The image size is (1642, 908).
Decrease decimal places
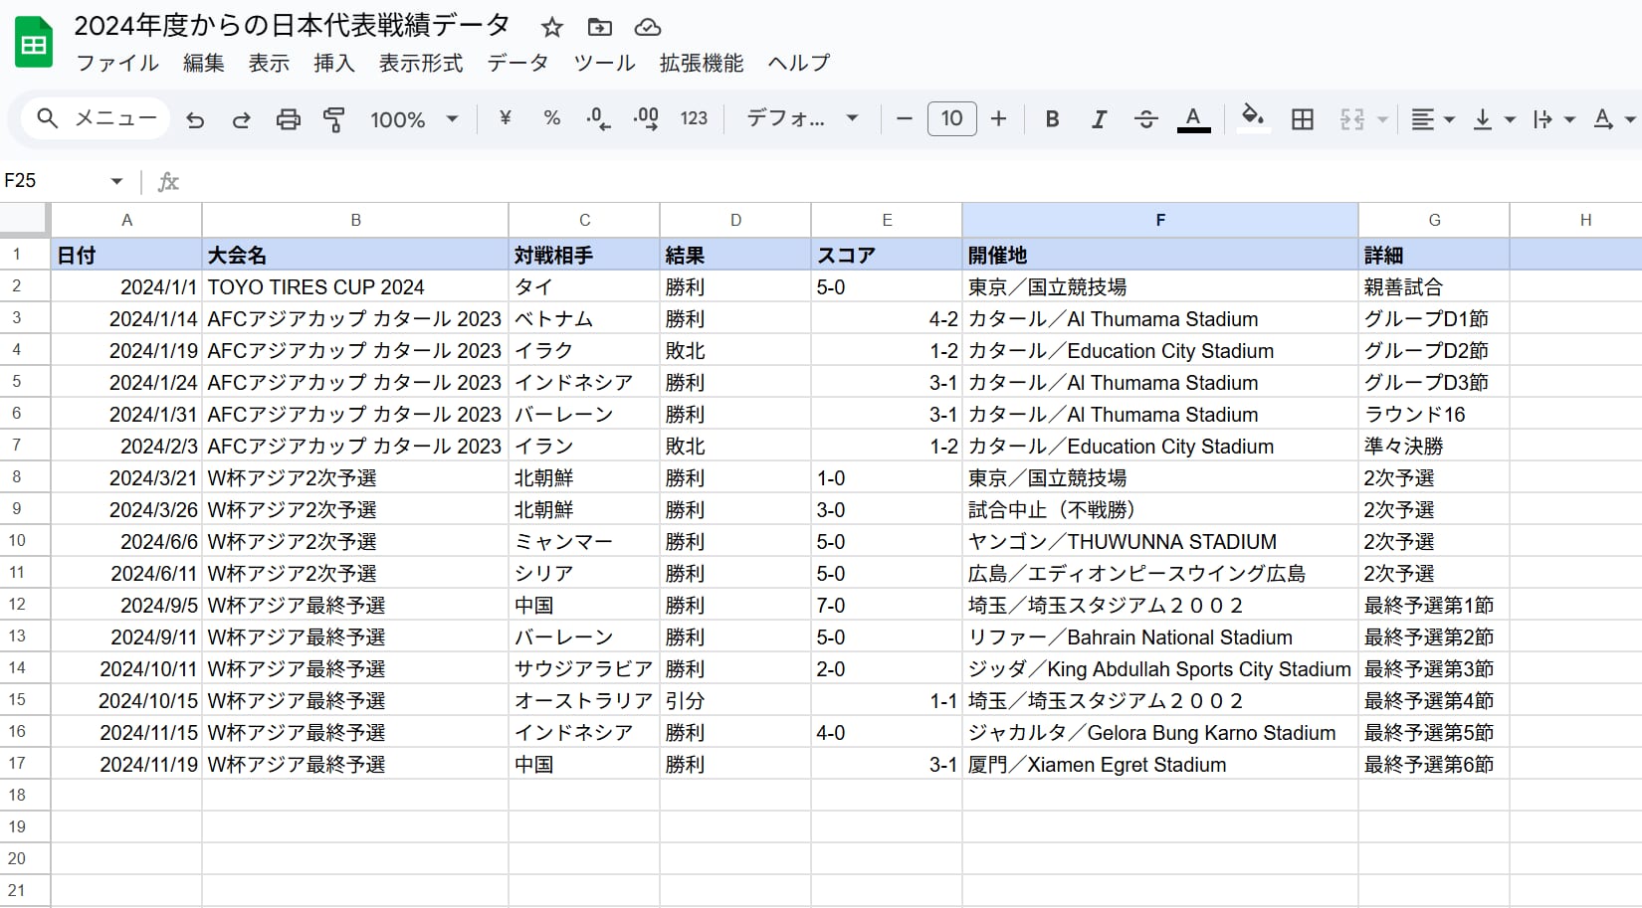(598, 118)
